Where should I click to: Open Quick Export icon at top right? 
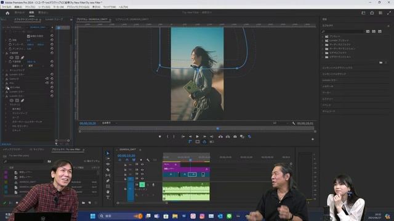click(372, 13)
